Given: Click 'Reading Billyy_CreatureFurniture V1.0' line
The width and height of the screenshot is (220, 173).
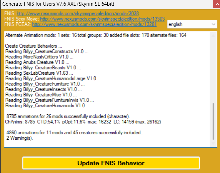Looking at the screenshot, I should click(x=45, y=84).
